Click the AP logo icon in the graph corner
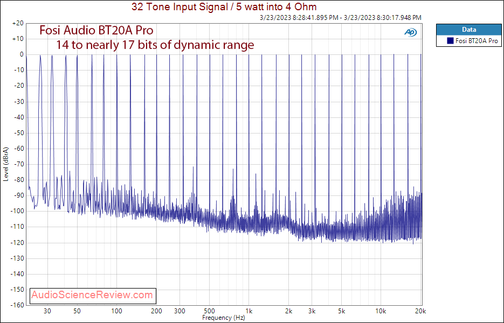This screenshot has width=504, height=323. click(x=410, y=32)
